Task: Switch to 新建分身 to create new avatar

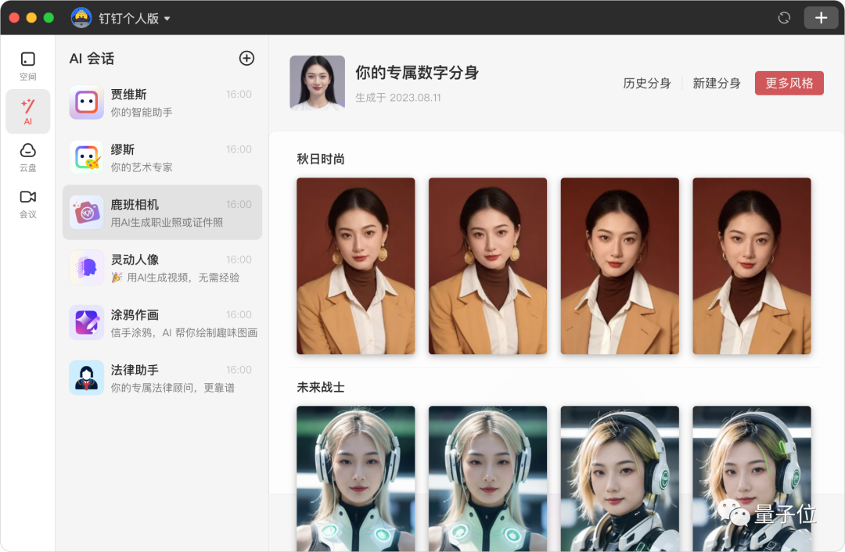Action: (x=716, y=82)
